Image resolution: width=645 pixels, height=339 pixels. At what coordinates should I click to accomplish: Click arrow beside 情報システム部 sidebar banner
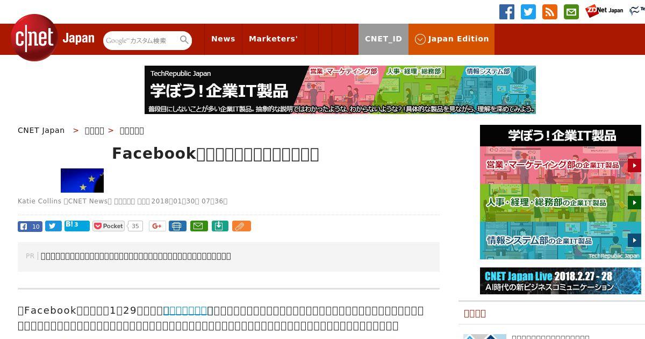point(634,241)
